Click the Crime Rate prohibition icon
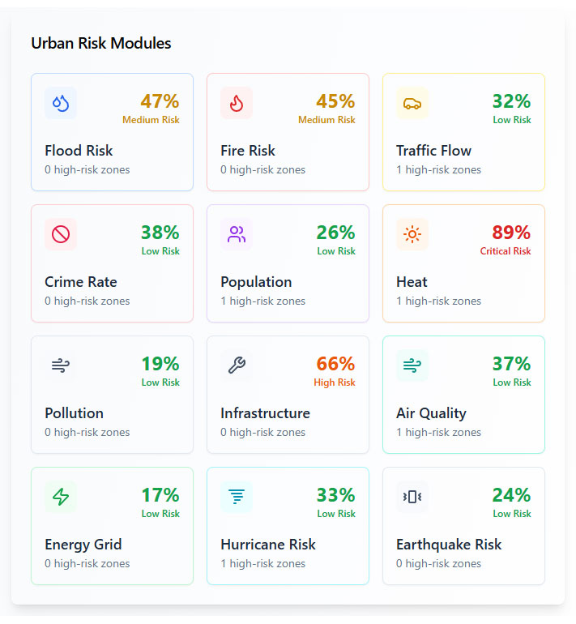Viewport: 576px width, 624px height. coord(61,234)
